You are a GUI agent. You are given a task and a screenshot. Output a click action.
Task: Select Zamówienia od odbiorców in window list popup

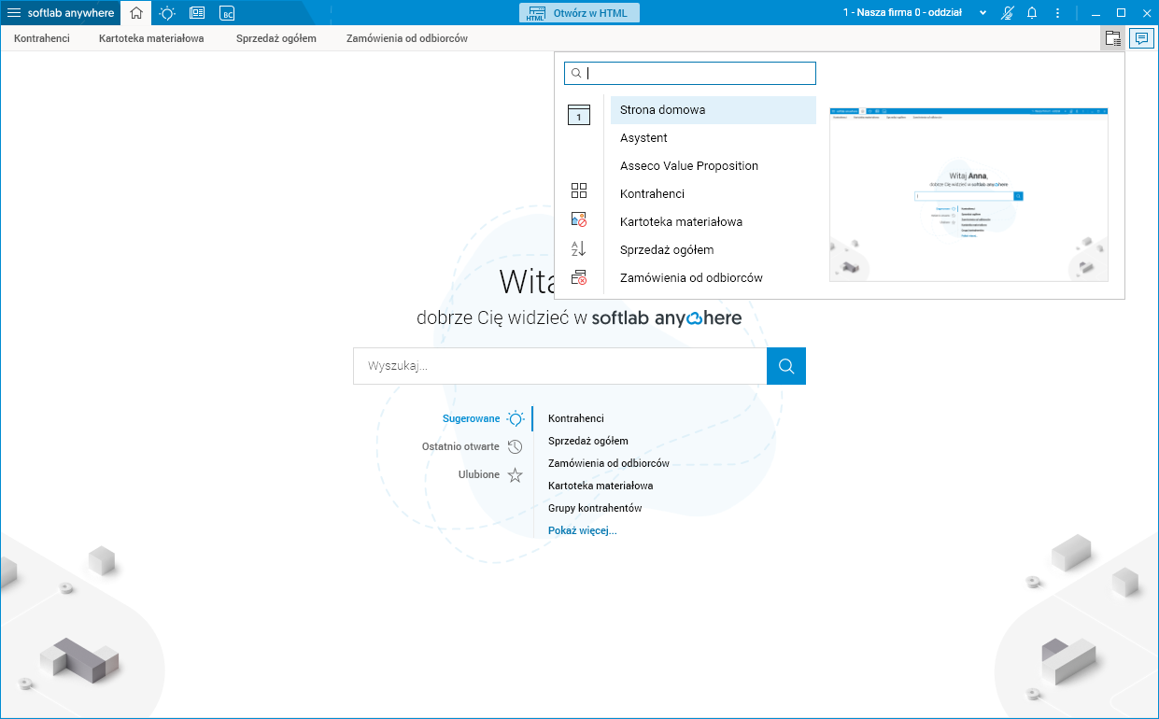(x=714, y=278)
